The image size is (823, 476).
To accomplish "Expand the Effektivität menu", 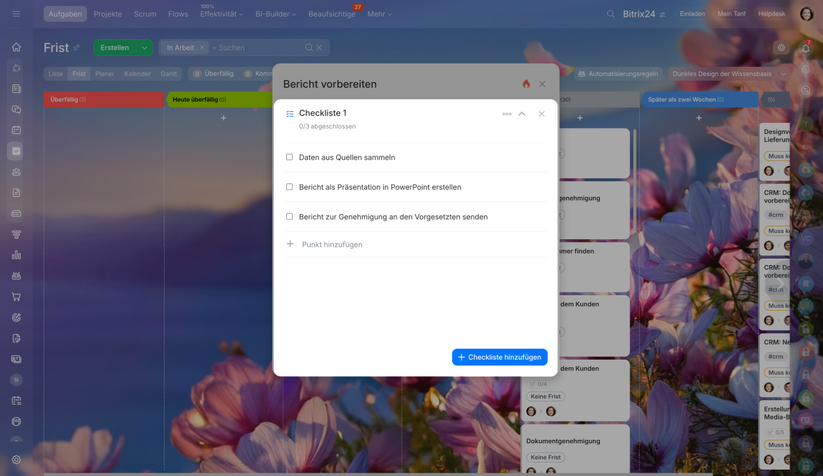I will [221, 14].
